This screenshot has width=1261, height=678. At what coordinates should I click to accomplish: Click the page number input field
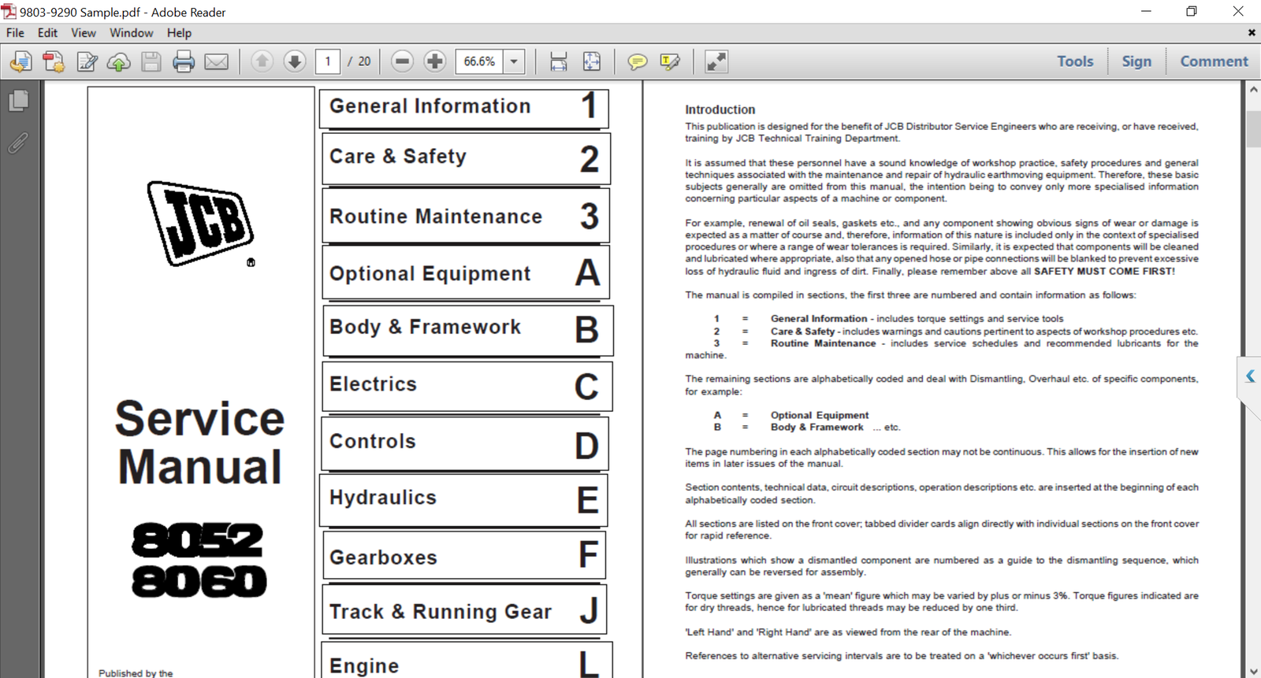328,61
